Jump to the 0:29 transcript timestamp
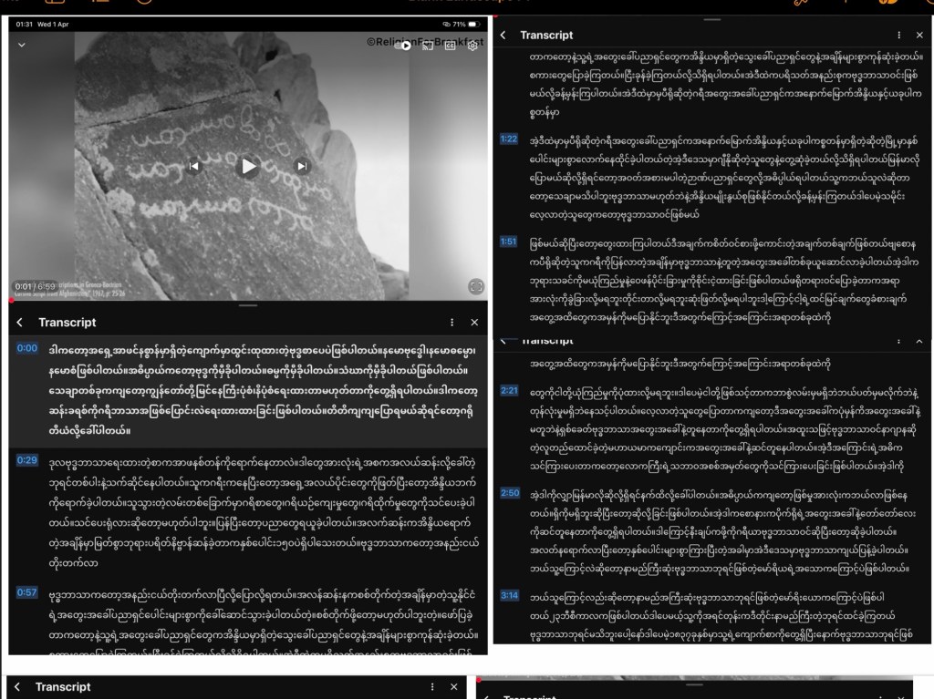The height and width of the screenshot is (699, 934). [27, 460]
